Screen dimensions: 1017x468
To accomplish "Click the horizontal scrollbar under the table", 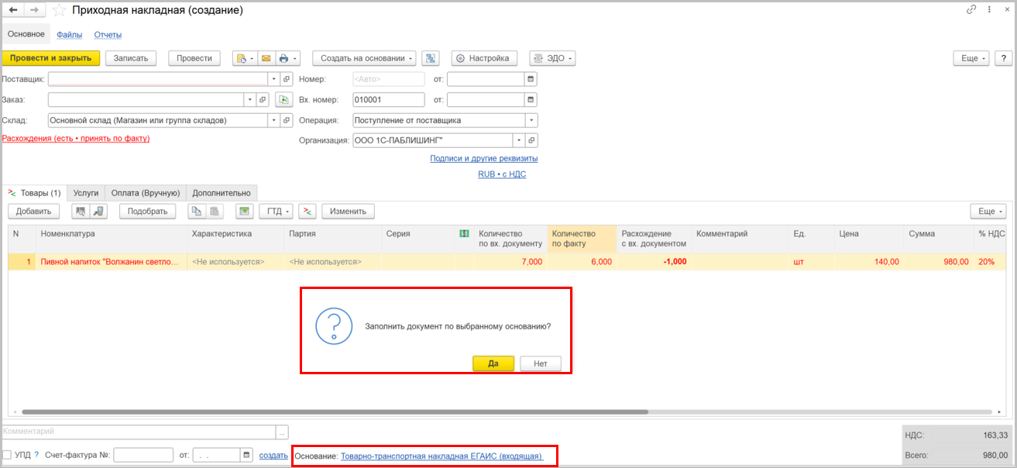I will (x=333, y=412).
